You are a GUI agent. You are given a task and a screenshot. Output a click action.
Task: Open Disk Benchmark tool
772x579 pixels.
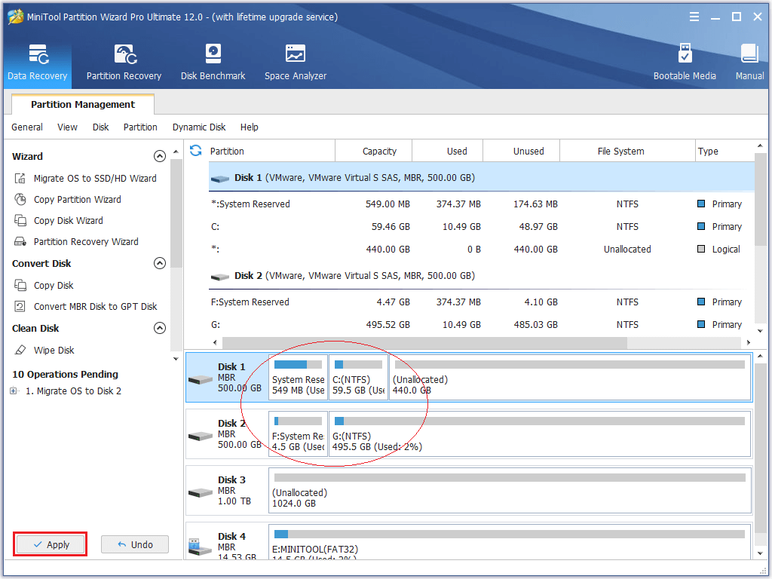[213, 62]
